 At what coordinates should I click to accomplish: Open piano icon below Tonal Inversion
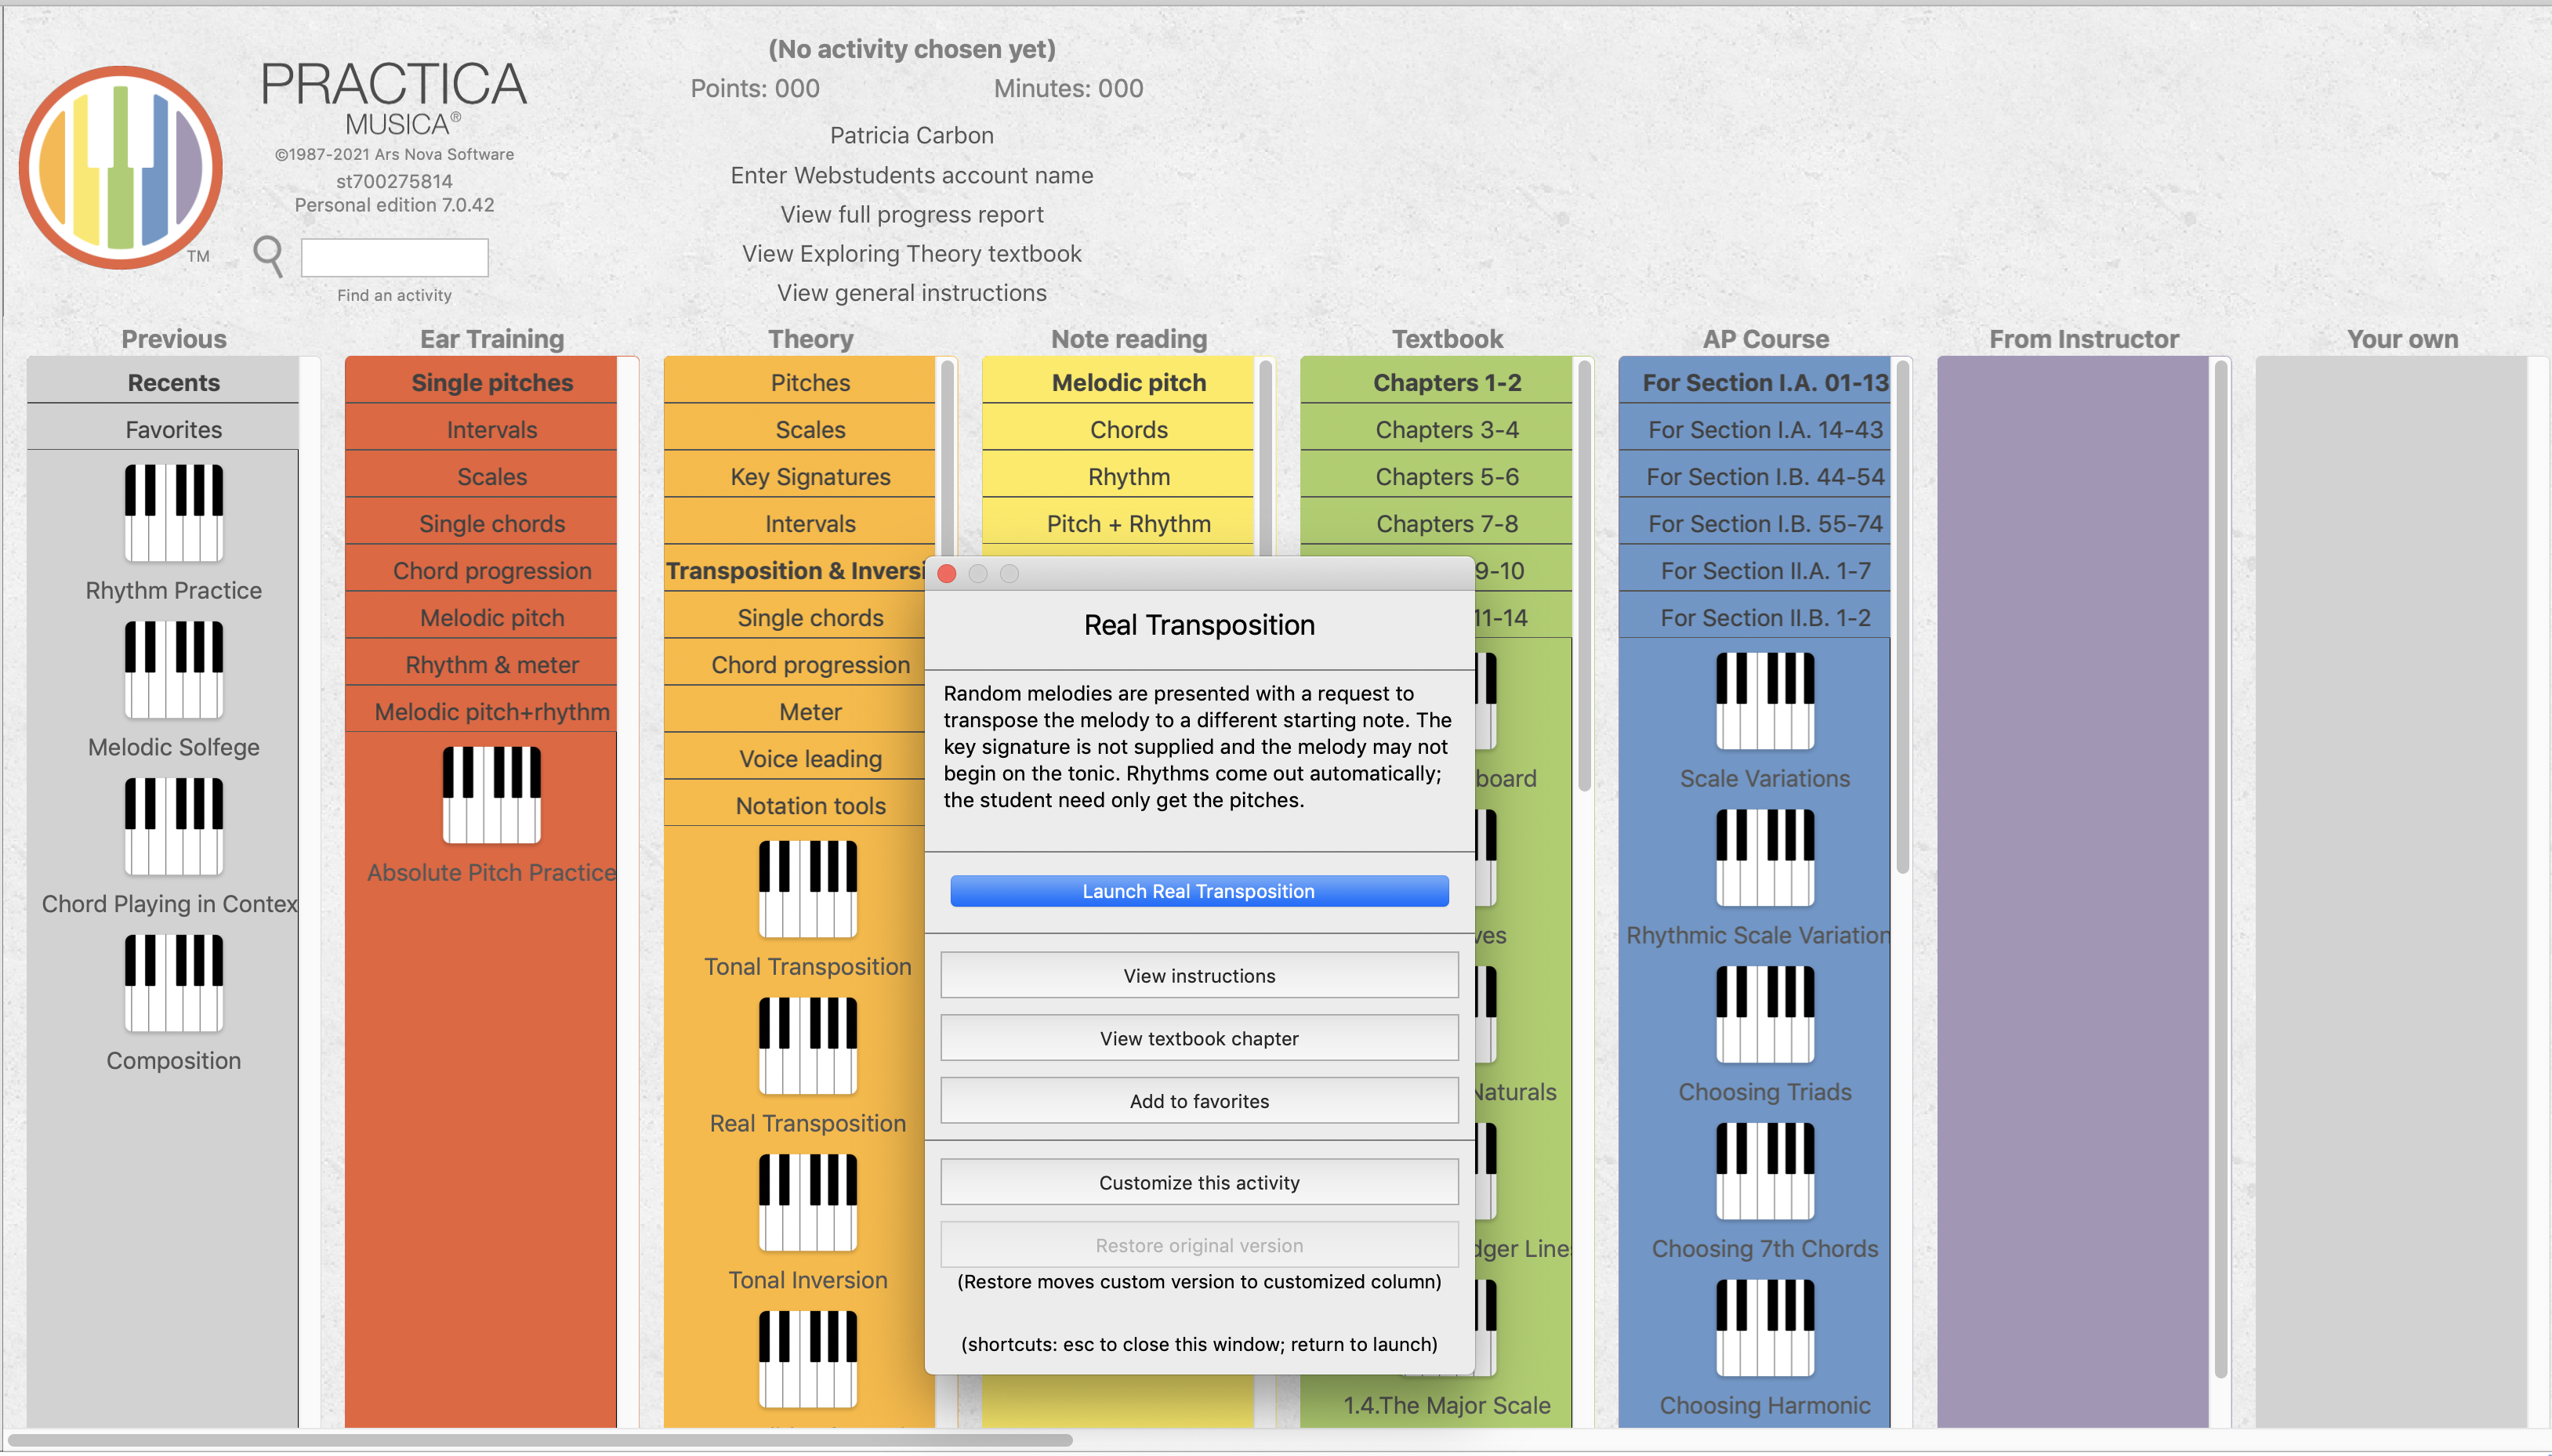[x=808, y=1360]
